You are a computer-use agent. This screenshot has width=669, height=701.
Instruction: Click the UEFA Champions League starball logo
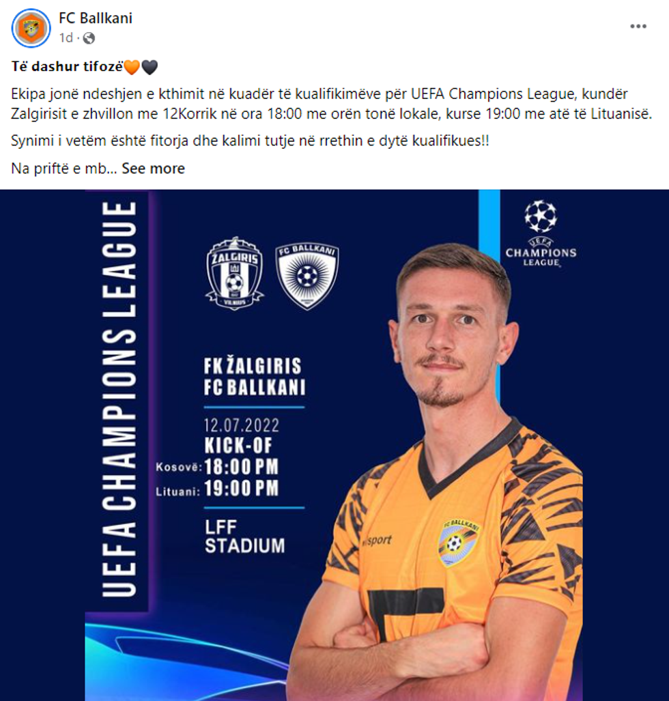[x=541, y=233]
